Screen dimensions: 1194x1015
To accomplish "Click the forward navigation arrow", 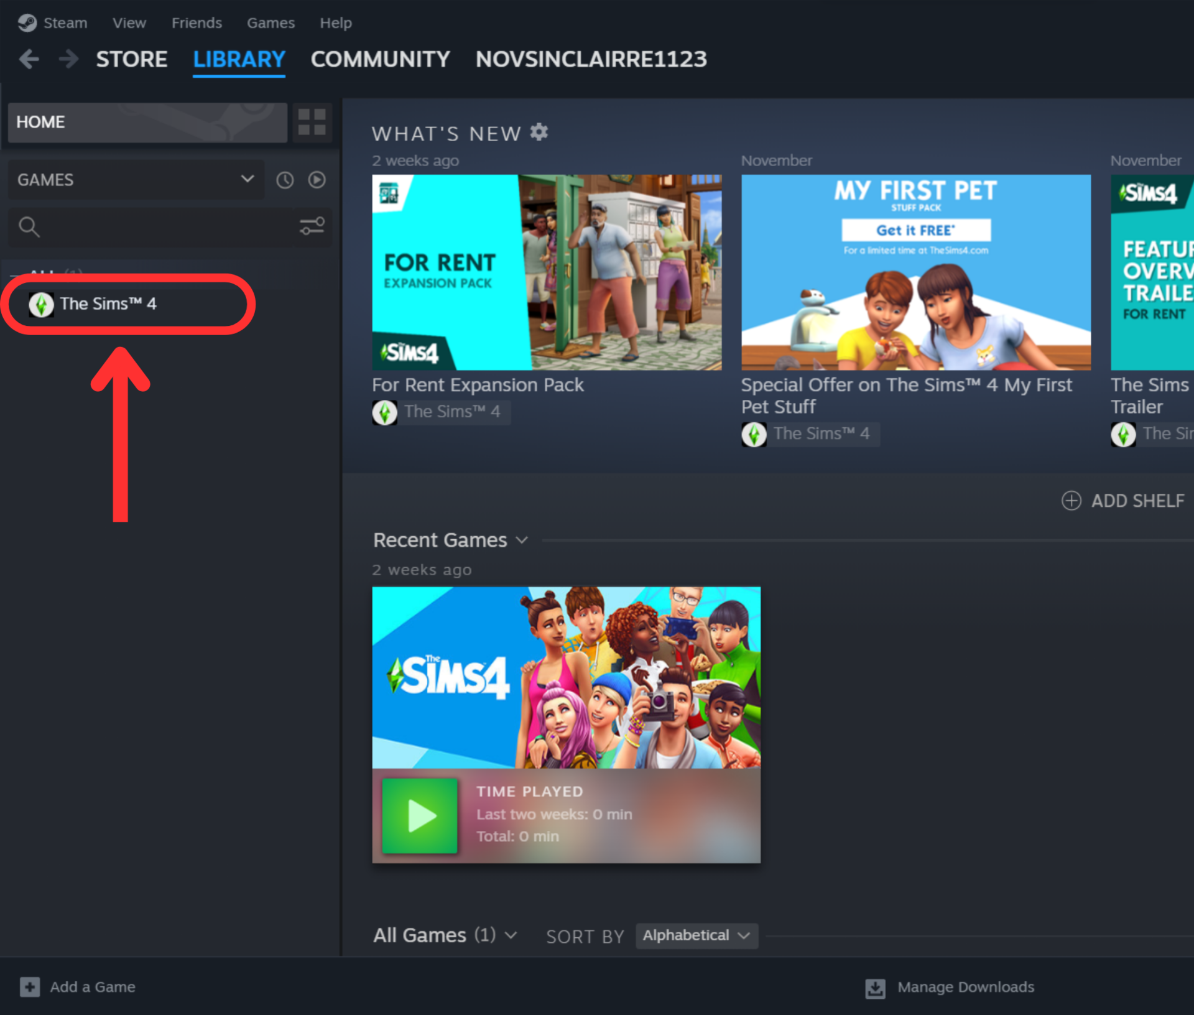I will point(68,59).
